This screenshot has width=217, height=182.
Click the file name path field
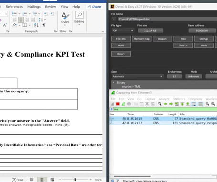click(x=167, y=19)
